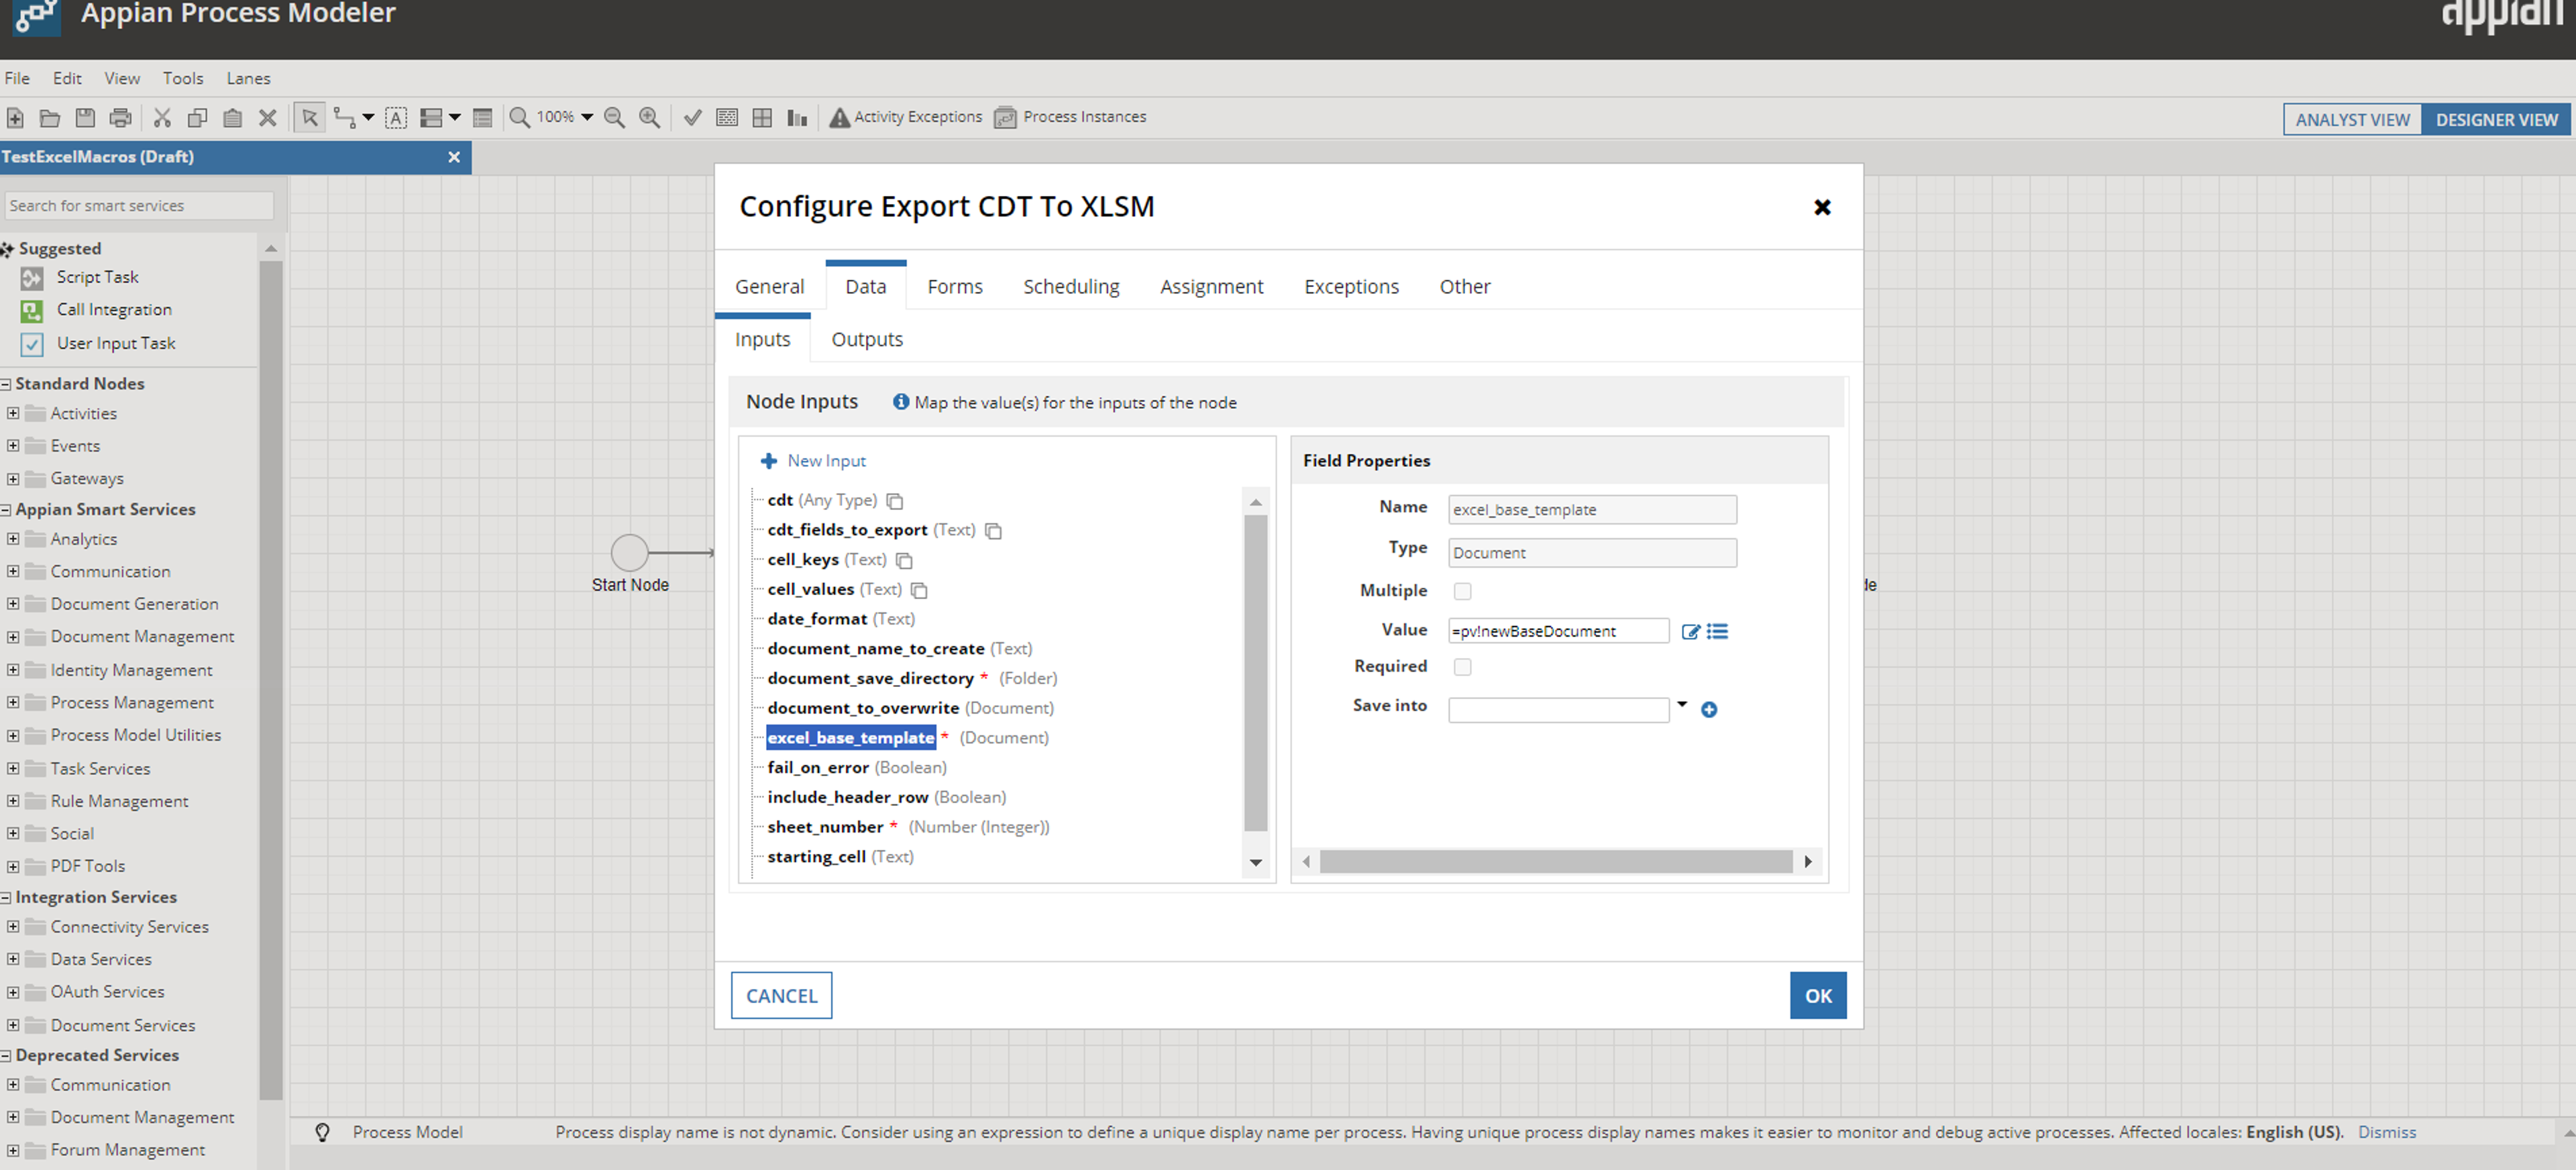Open the File menu
Screen dimensions: 2576x1170
(x=17, y=78)
